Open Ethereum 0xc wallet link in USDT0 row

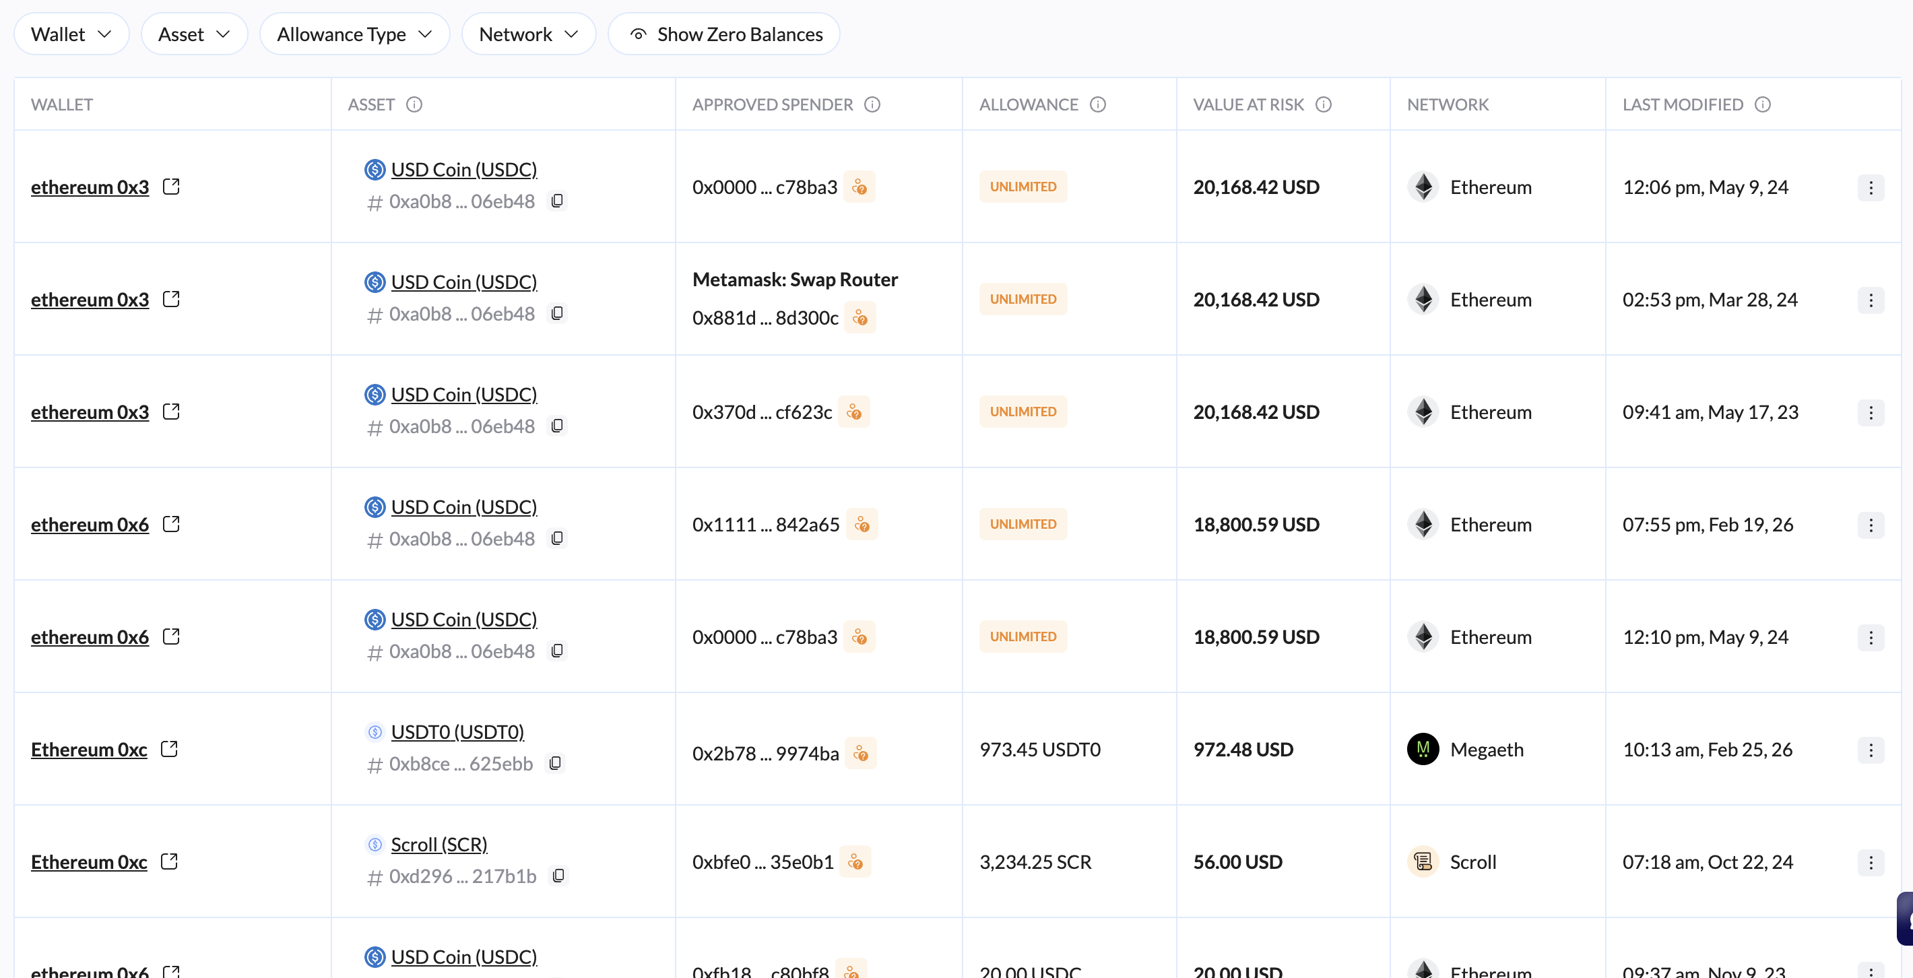click(89, 750)
